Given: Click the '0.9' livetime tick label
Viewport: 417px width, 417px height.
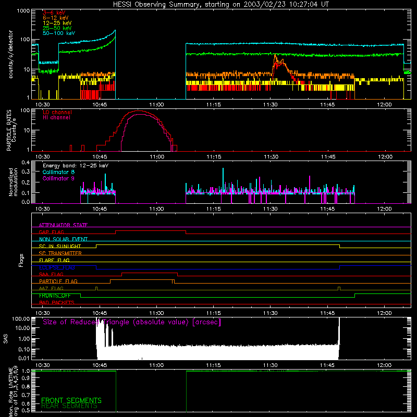Looking at the screenshot, I should pos(26,378).
